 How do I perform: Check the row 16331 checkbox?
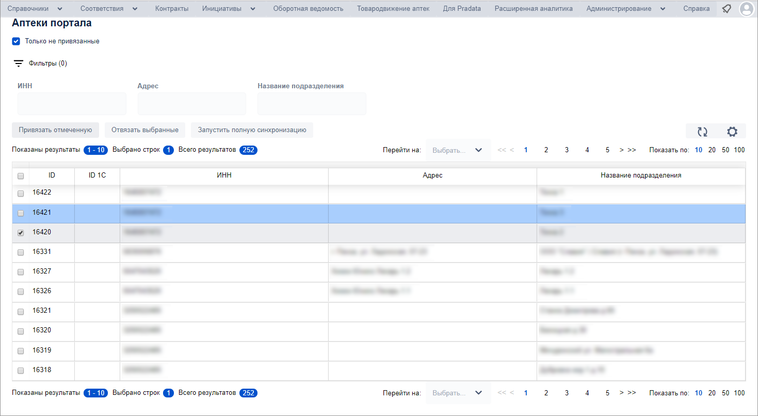[x=21, y=252]
